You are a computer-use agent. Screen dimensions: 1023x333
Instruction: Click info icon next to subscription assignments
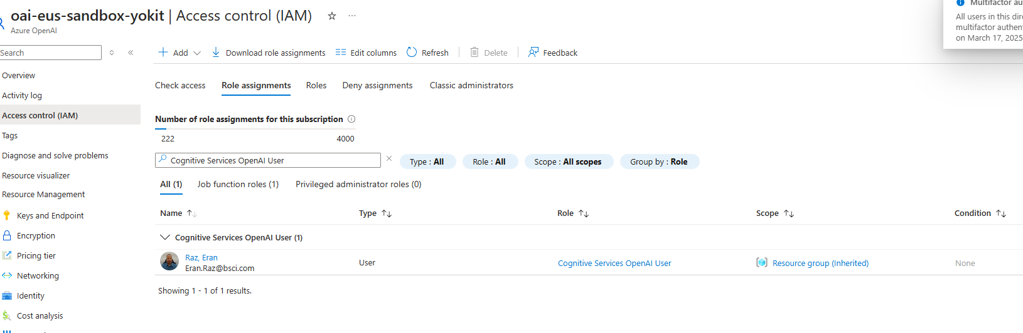pos(351,119)
